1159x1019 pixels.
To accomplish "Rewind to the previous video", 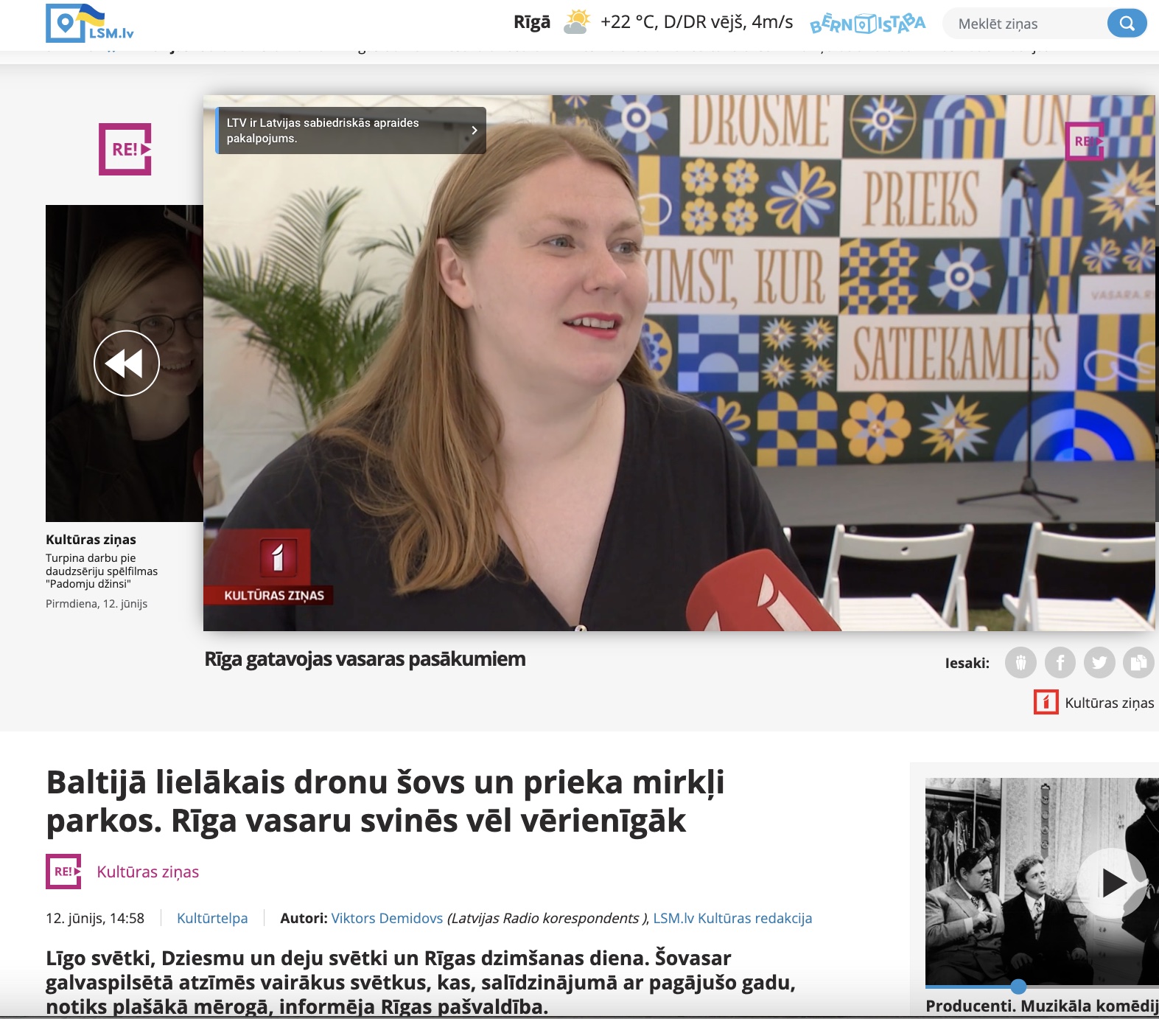I will (x=127, y=364).
